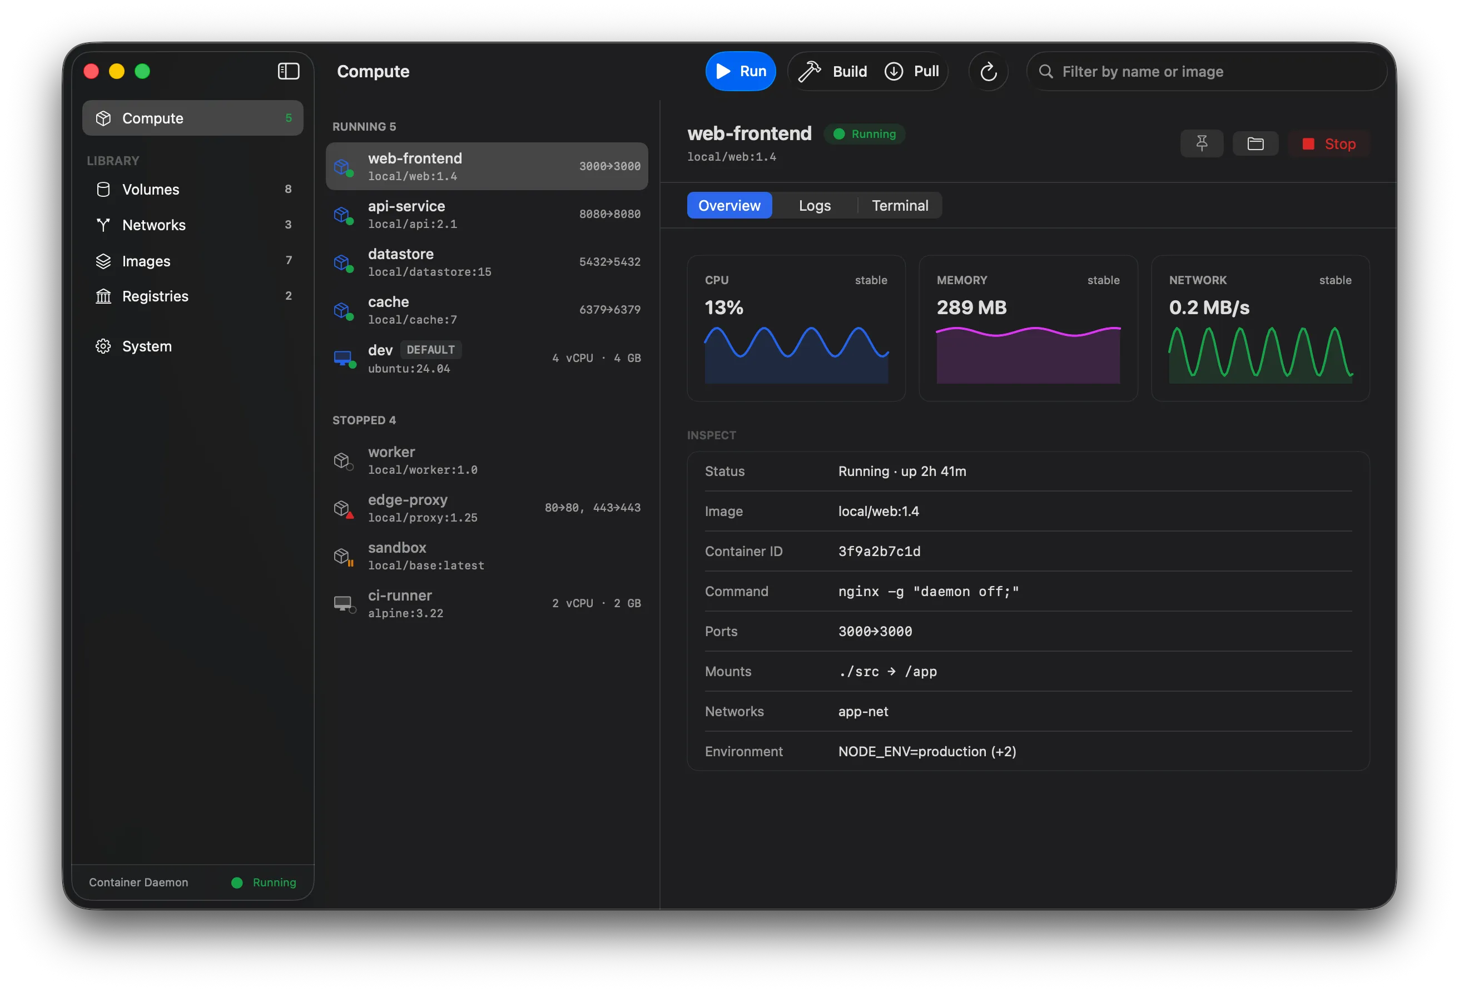The width and height of the screenshot is (1459, 992).
Task: Click the Stop button label
Action: click(x=1339, y=144)
